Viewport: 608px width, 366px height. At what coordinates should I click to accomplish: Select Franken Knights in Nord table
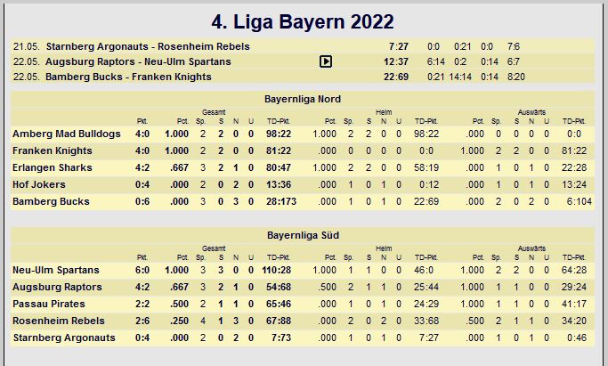click(53, 150)
